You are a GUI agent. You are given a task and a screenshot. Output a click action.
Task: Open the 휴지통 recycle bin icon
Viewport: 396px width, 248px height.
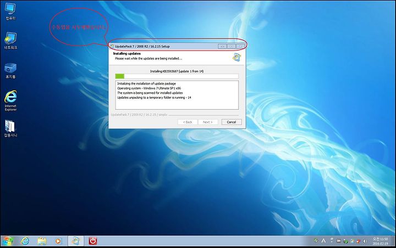(10, 71)
